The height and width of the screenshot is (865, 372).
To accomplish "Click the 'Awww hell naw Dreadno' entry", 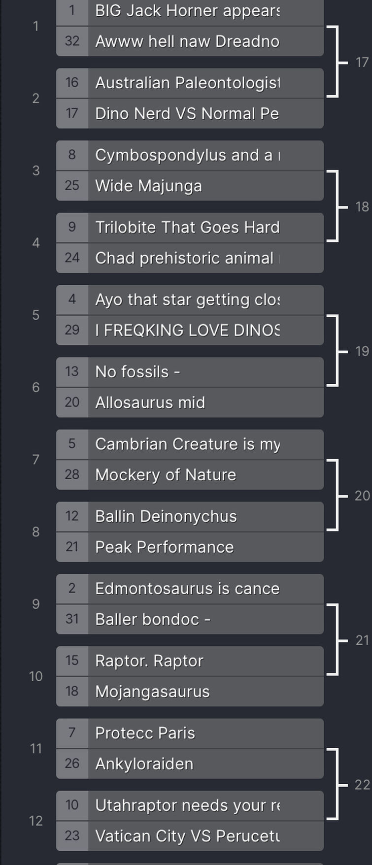I will 190,41.
